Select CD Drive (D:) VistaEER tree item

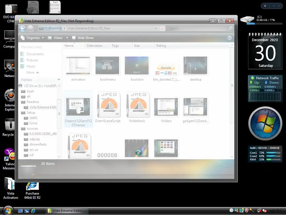(x=38, y=86)
